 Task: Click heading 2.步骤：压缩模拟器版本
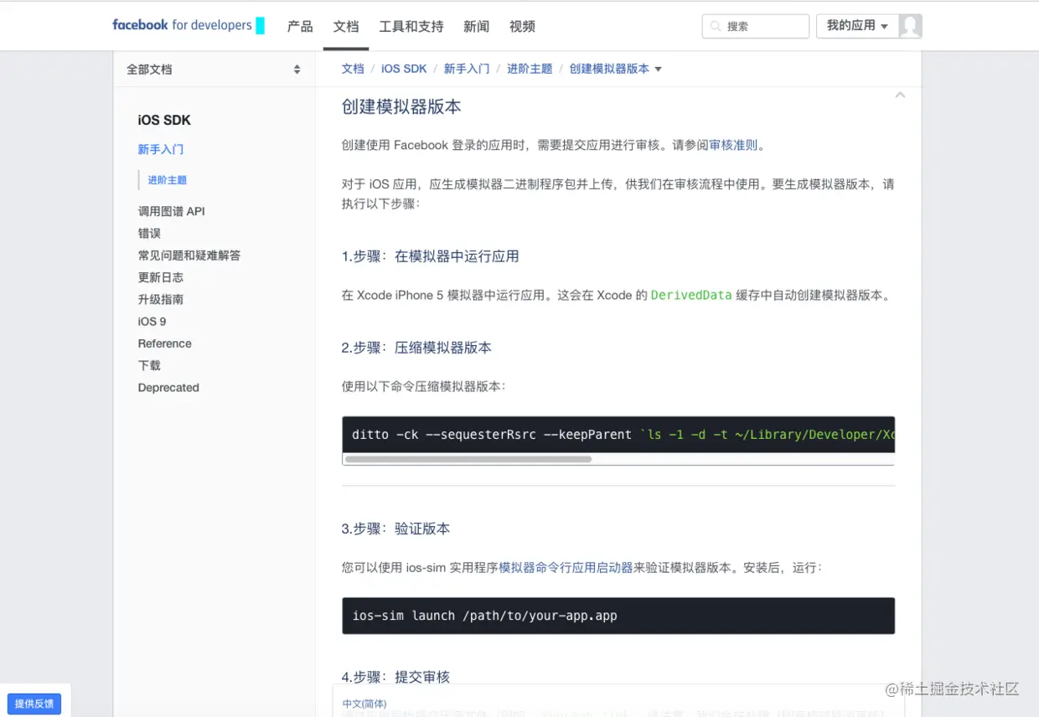416,348
